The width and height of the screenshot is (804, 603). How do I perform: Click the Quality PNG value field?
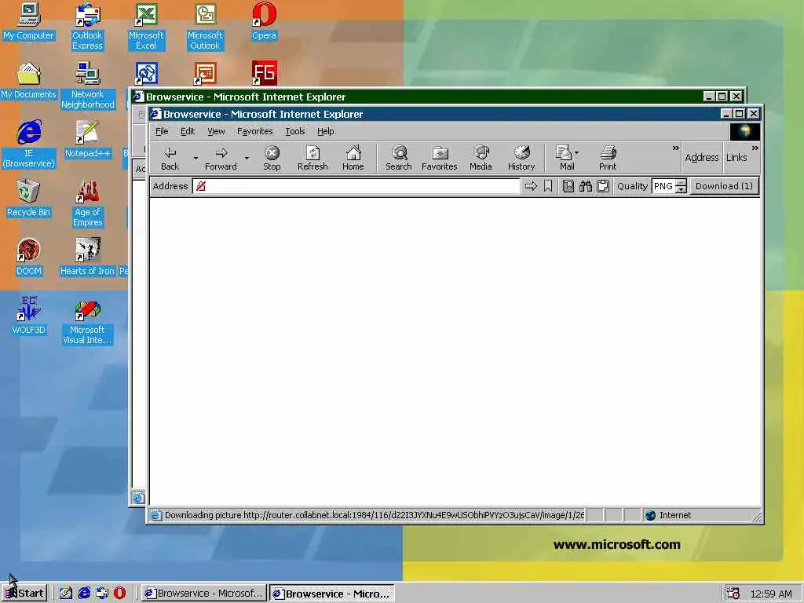(663, 186)
